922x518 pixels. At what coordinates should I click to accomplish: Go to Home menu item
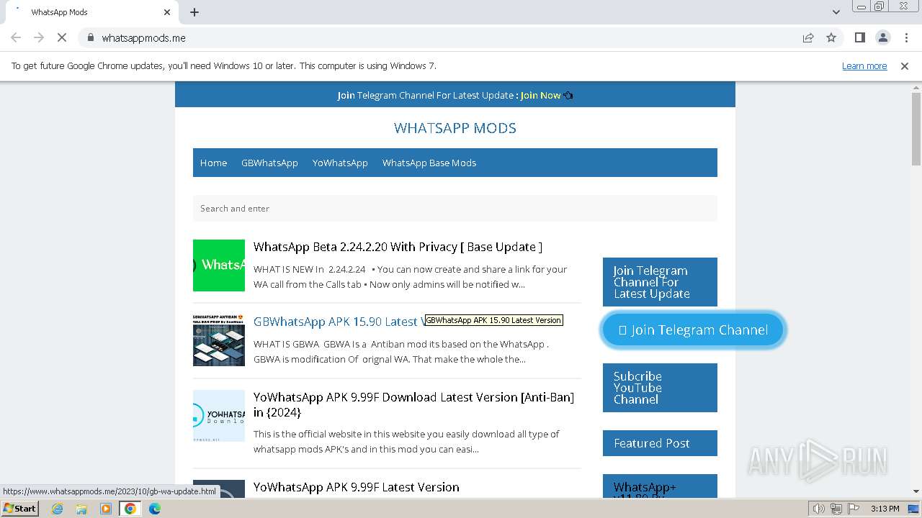tap(213, 163)
